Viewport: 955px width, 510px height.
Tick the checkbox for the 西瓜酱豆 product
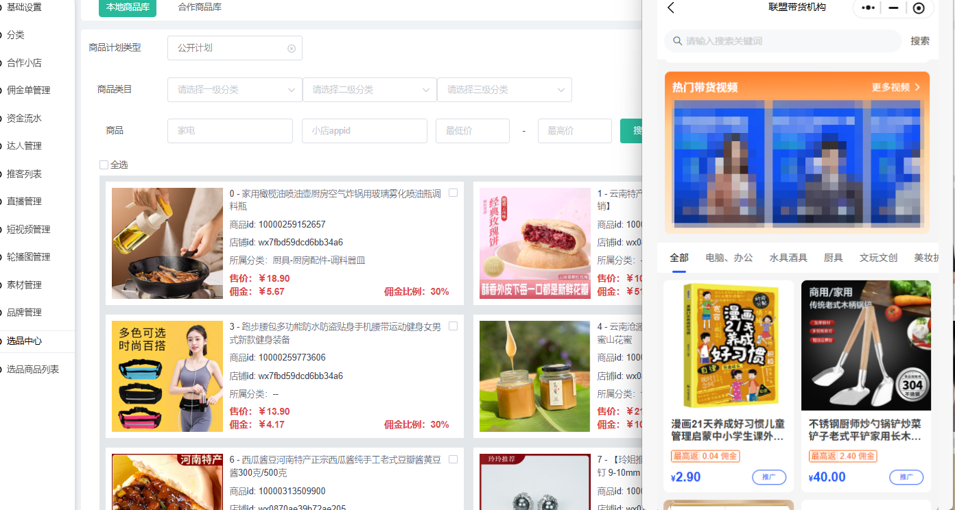tap(453, 459)
